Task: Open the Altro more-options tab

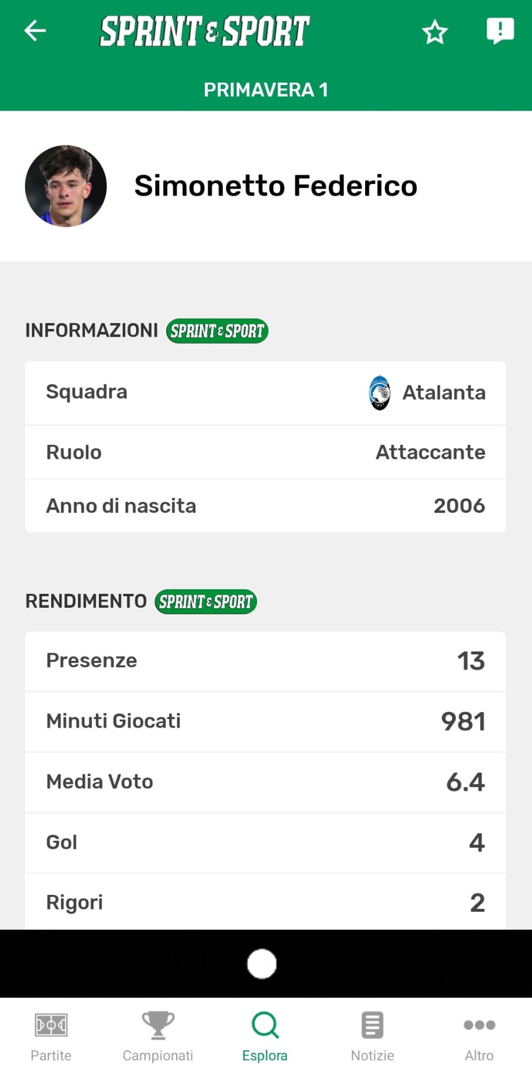Action: (x=479, y=1037)
